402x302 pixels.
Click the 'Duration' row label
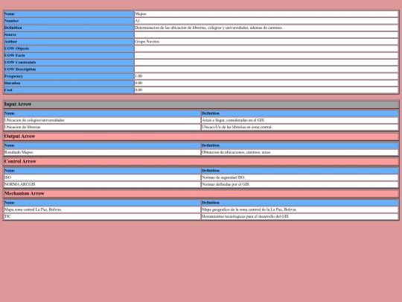68,84
